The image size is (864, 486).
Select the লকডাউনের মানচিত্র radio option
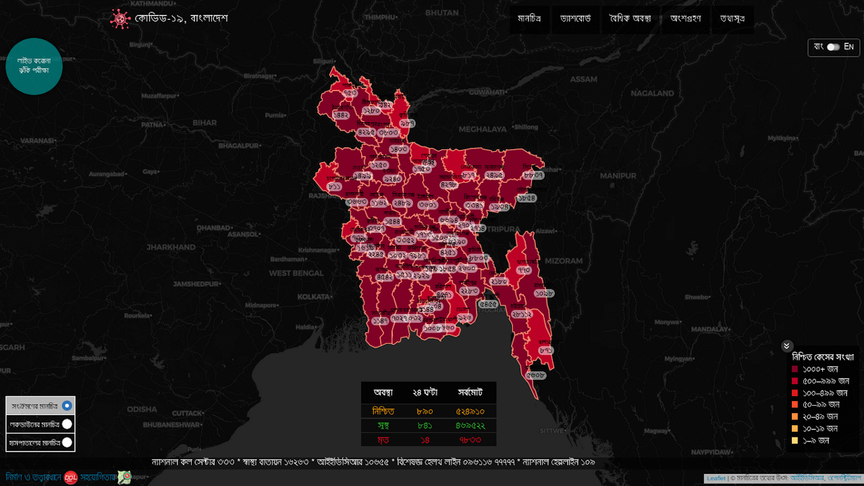click(x=67, y=424)
